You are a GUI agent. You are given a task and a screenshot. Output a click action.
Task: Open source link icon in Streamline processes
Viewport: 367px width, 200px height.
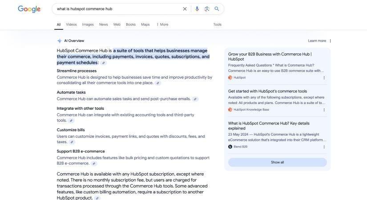[x=158, y=83]
